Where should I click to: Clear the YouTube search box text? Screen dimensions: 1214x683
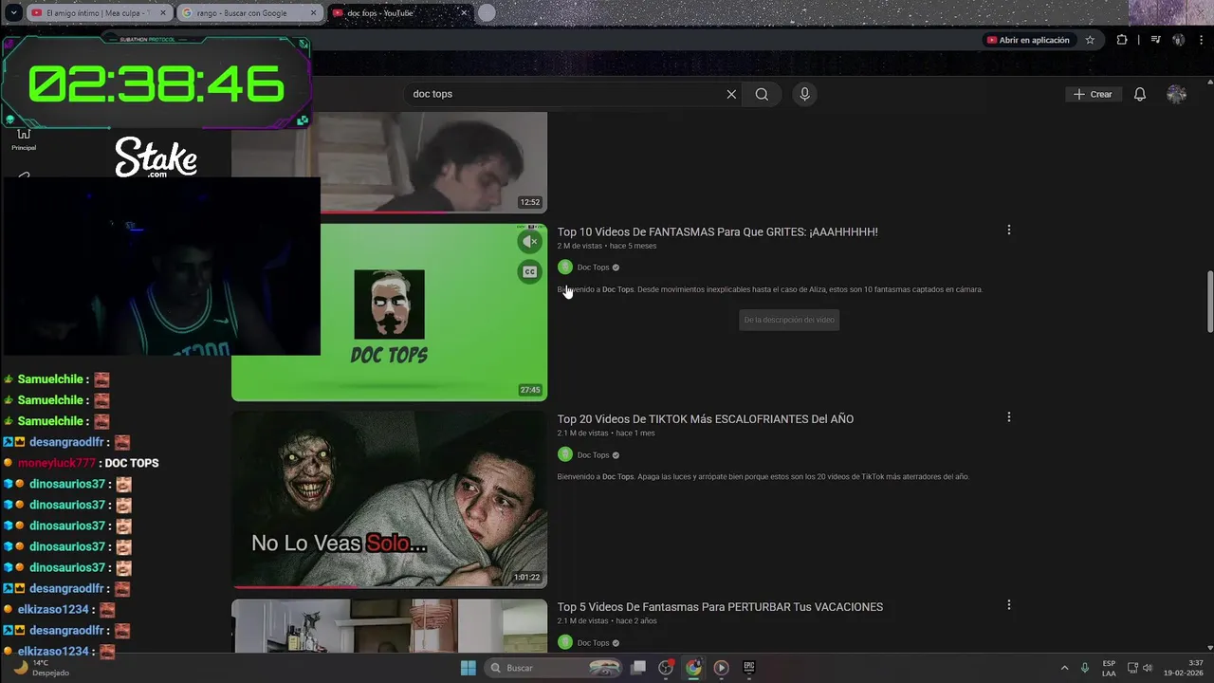[731, 94]
